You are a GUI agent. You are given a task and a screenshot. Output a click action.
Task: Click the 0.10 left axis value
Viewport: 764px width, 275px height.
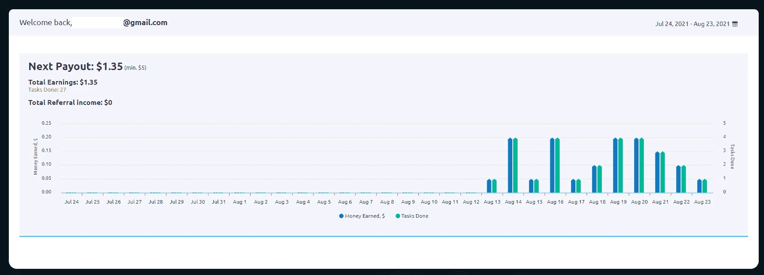(46, 164)
